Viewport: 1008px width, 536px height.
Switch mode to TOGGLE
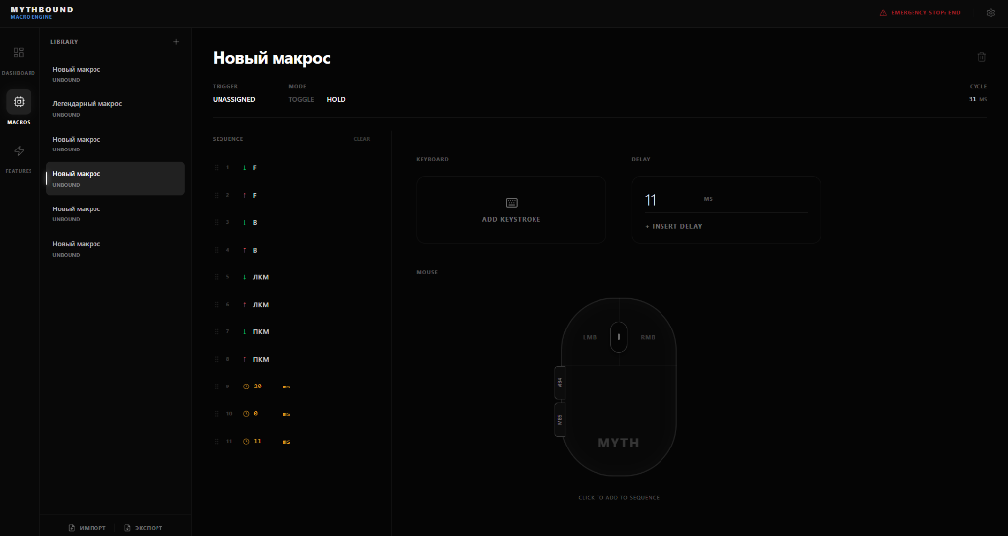pyautogui.click(x=301, y=99)
